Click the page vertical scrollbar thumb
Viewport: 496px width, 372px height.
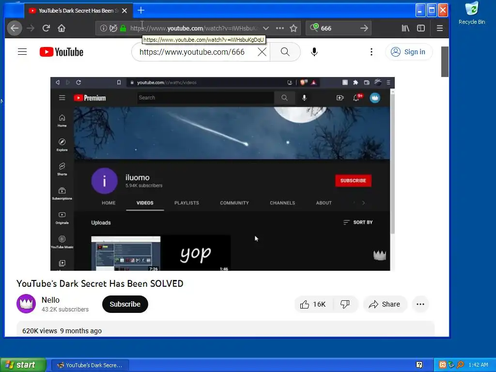click(x=445, y=62)
